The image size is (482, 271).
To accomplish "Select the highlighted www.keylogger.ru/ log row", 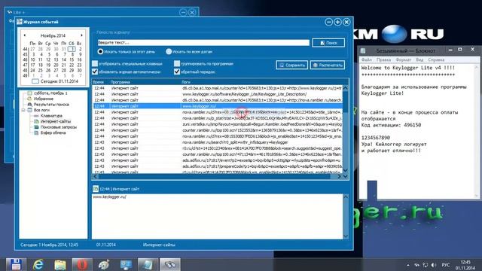I will click(218, 106).
